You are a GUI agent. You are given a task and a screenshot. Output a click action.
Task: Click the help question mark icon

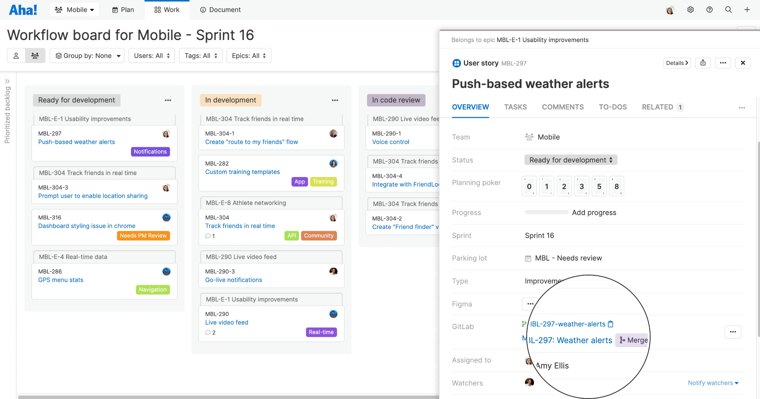click(710, 10)
